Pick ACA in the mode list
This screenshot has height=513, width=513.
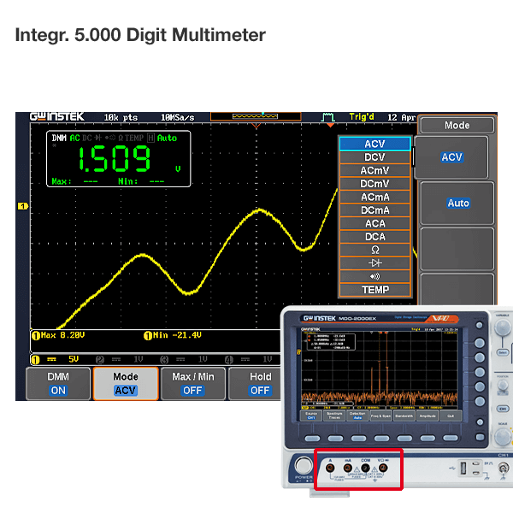pos(374,223)
